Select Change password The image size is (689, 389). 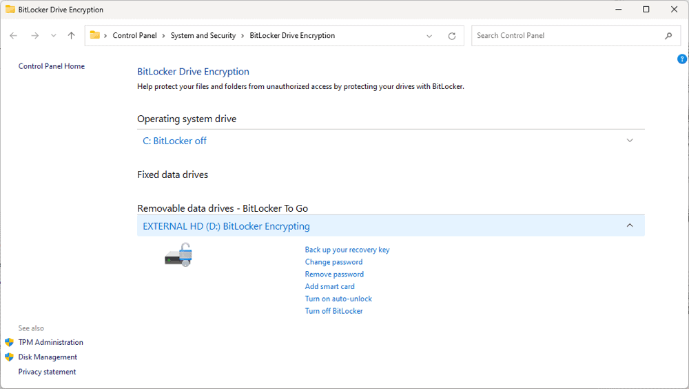[x=334, y=262]
